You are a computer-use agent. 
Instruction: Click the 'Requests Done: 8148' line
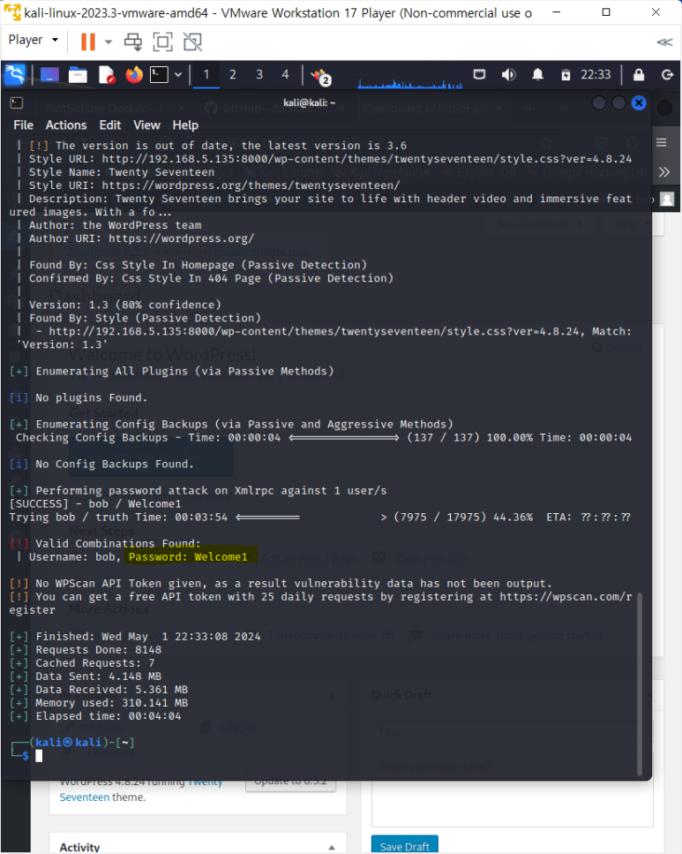pyautogui.click(x=99, y=650)
